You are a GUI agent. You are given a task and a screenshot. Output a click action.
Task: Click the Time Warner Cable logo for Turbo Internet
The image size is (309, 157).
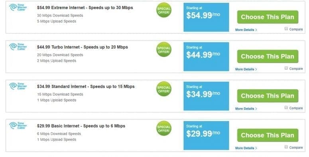[x=18, y=47]
